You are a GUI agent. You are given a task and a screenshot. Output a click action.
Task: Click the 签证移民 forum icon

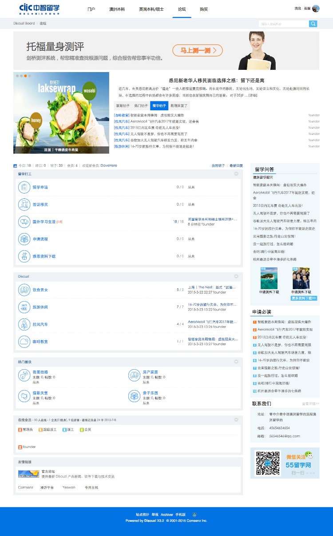click(24, 205)
